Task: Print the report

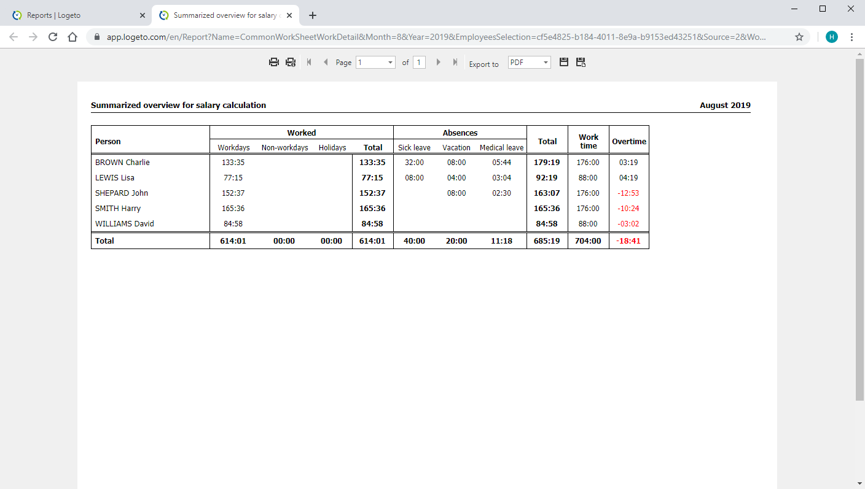Action: click(274, 62)
